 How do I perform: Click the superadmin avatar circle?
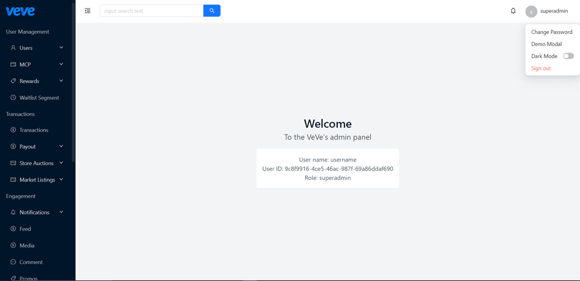[x=531, y=11]
